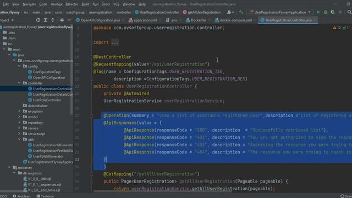Click the controller breadcrumb
The width and height of the screenshot is (352, 198).
pyautogui.click(x=123, y=12)
